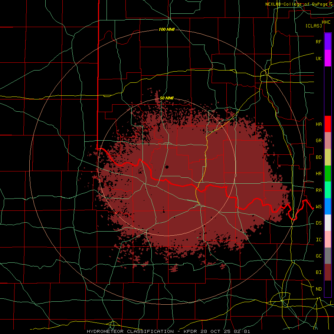Click the "RF" legend label
The height and width of the screenshot is (334, 334).
pos(318,42)
